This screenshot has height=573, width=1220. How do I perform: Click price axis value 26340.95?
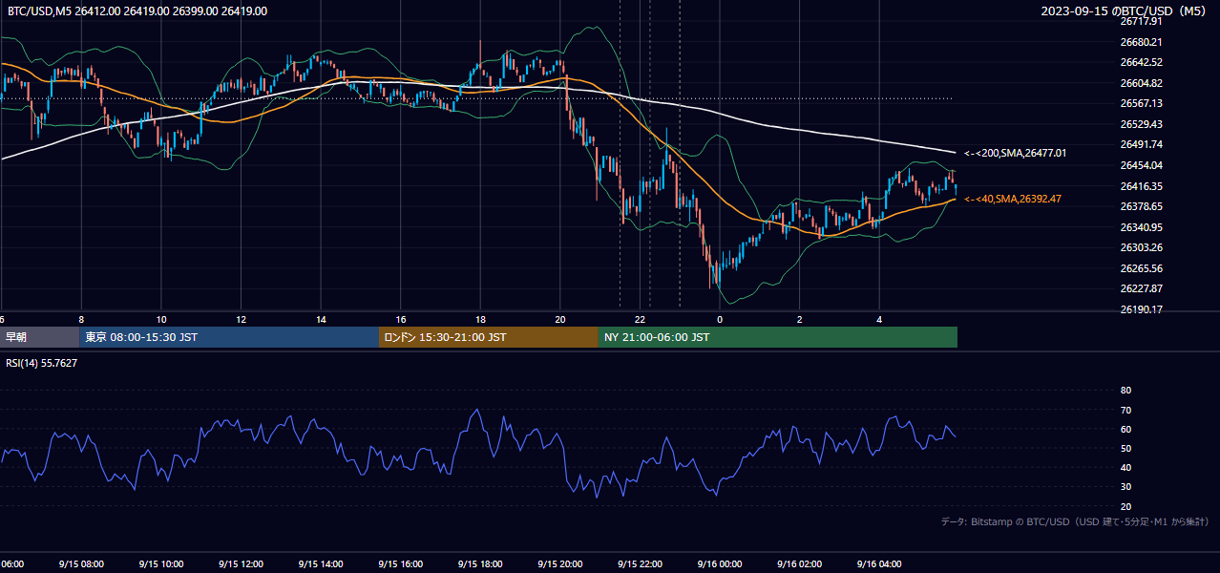pos(1141,227)
